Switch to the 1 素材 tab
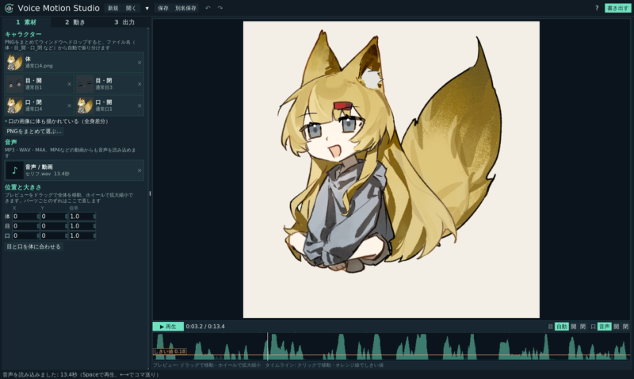Viewport: 634px width, 379px height. (x=26, y=22)
